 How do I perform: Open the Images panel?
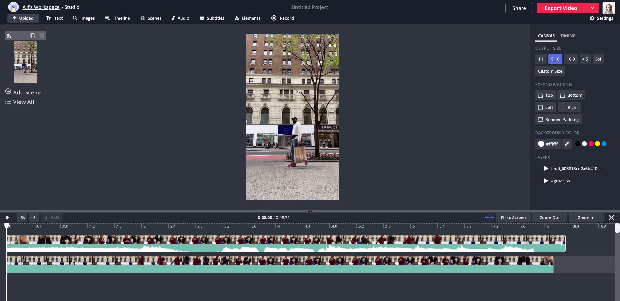[84, 18]
